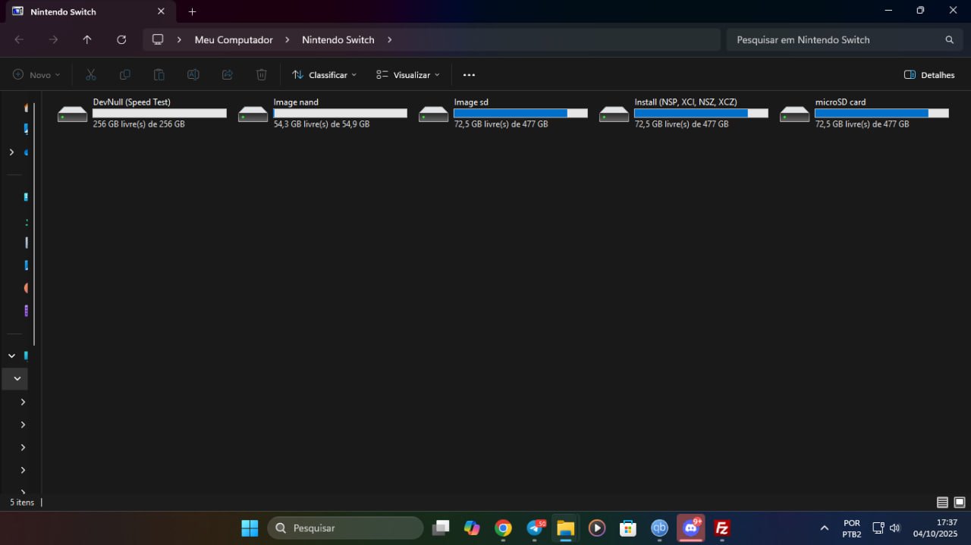Open Copilot from the taskbar
Viewport: 971px width, 545px height.
tap(472, 528)
